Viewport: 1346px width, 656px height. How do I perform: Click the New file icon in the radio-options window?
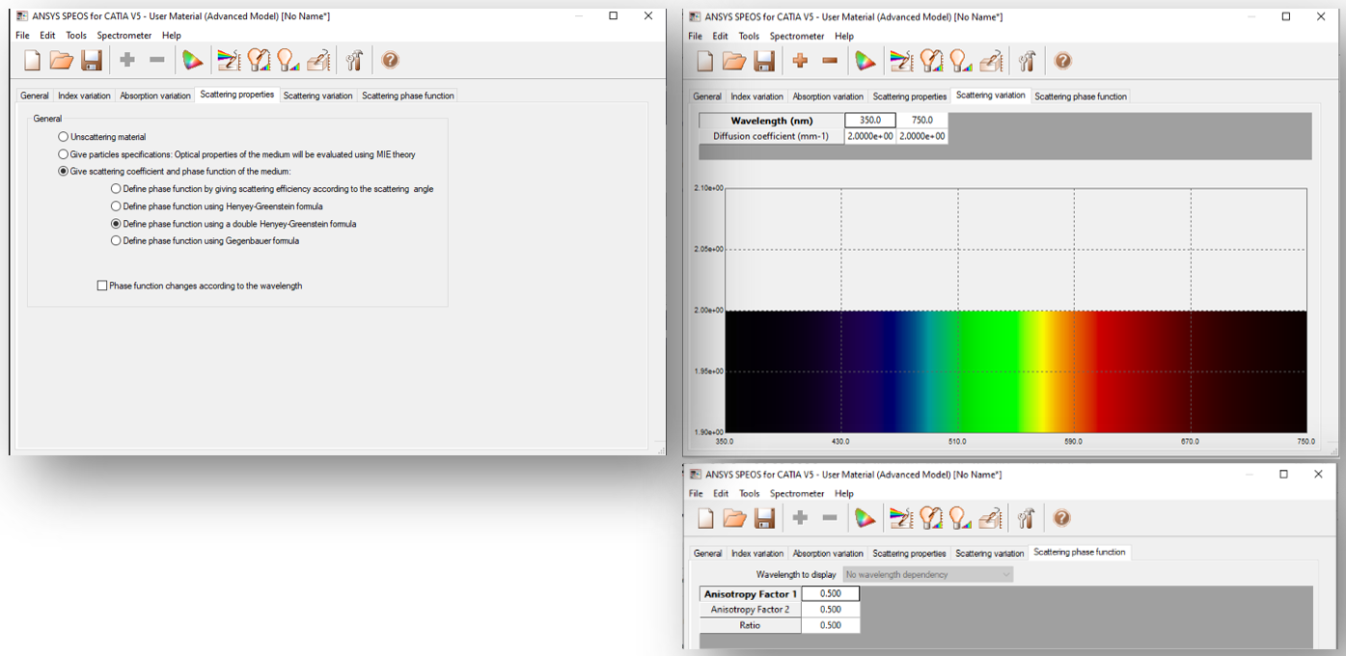[33, 60]
